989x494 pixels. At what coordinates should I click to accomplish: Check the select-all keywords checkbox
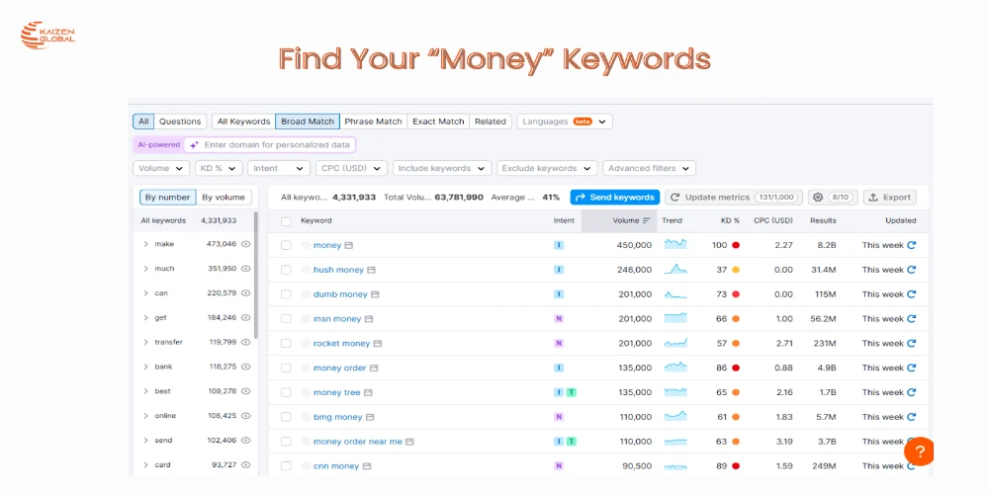tap(286, 221)
